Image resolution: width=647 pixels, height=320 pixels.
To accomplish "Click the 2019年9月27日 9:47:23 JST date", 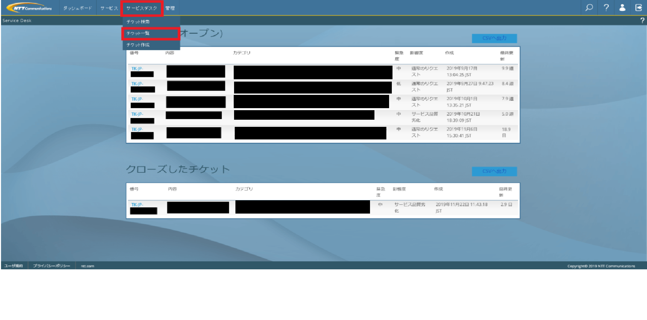I will (x=470, y=87).
